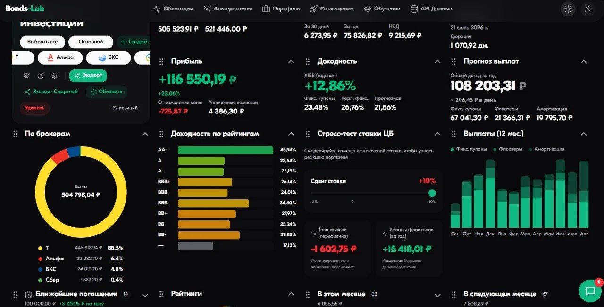
Task: Select the Т broker chip
Action: pyautogui.click(x=23, y=57)
